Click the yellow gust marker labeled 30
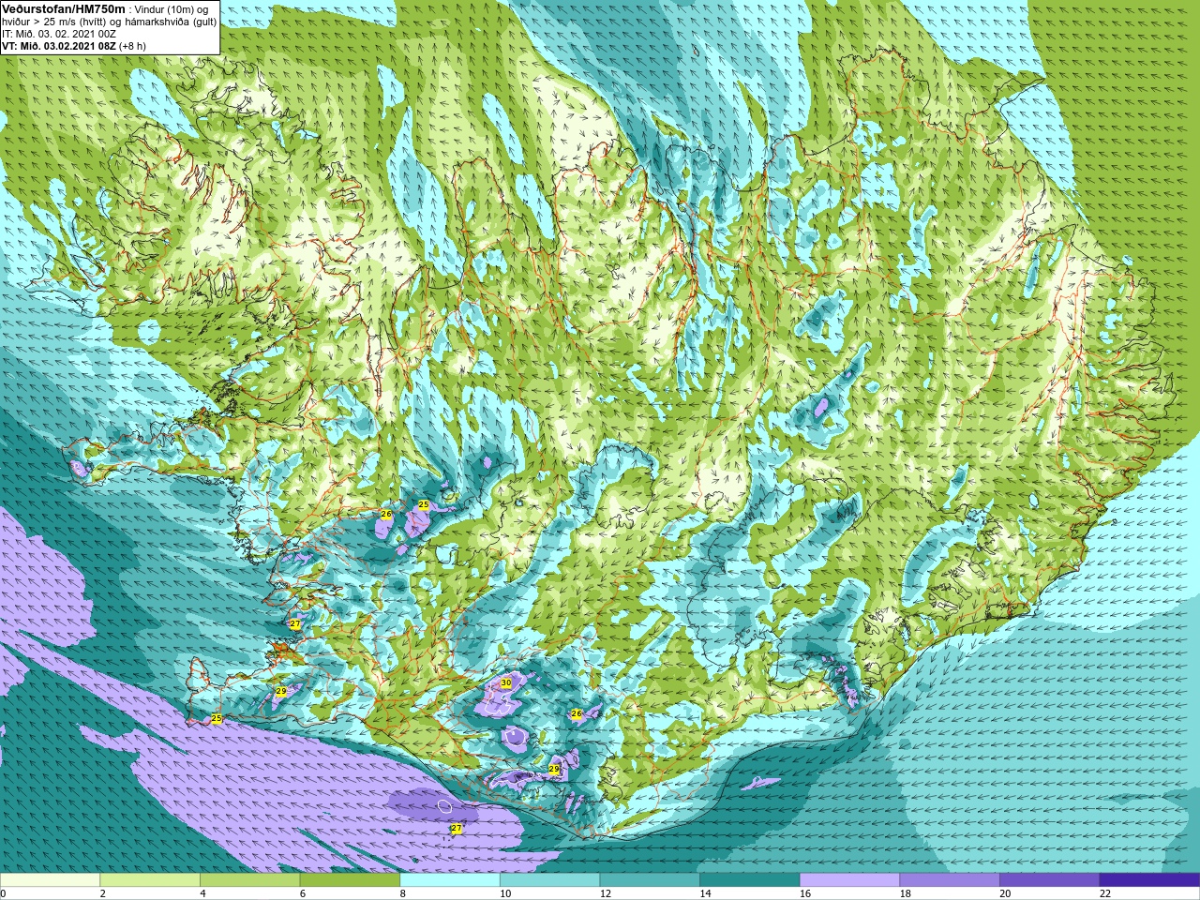 click(506, 682)
